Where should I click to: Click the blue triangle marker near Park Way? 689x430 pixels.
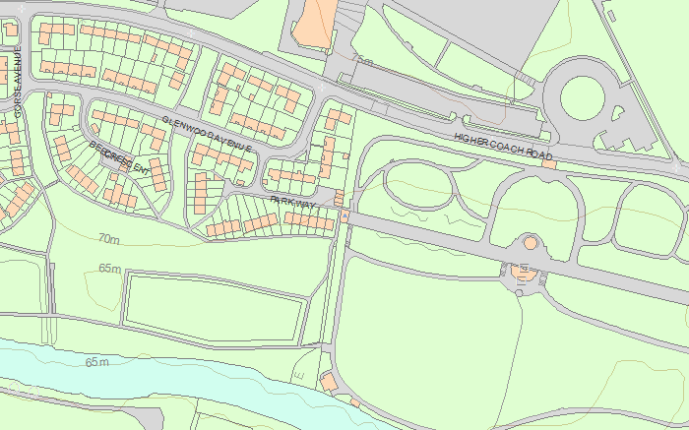pyautogui.click(x=345, y=216)
